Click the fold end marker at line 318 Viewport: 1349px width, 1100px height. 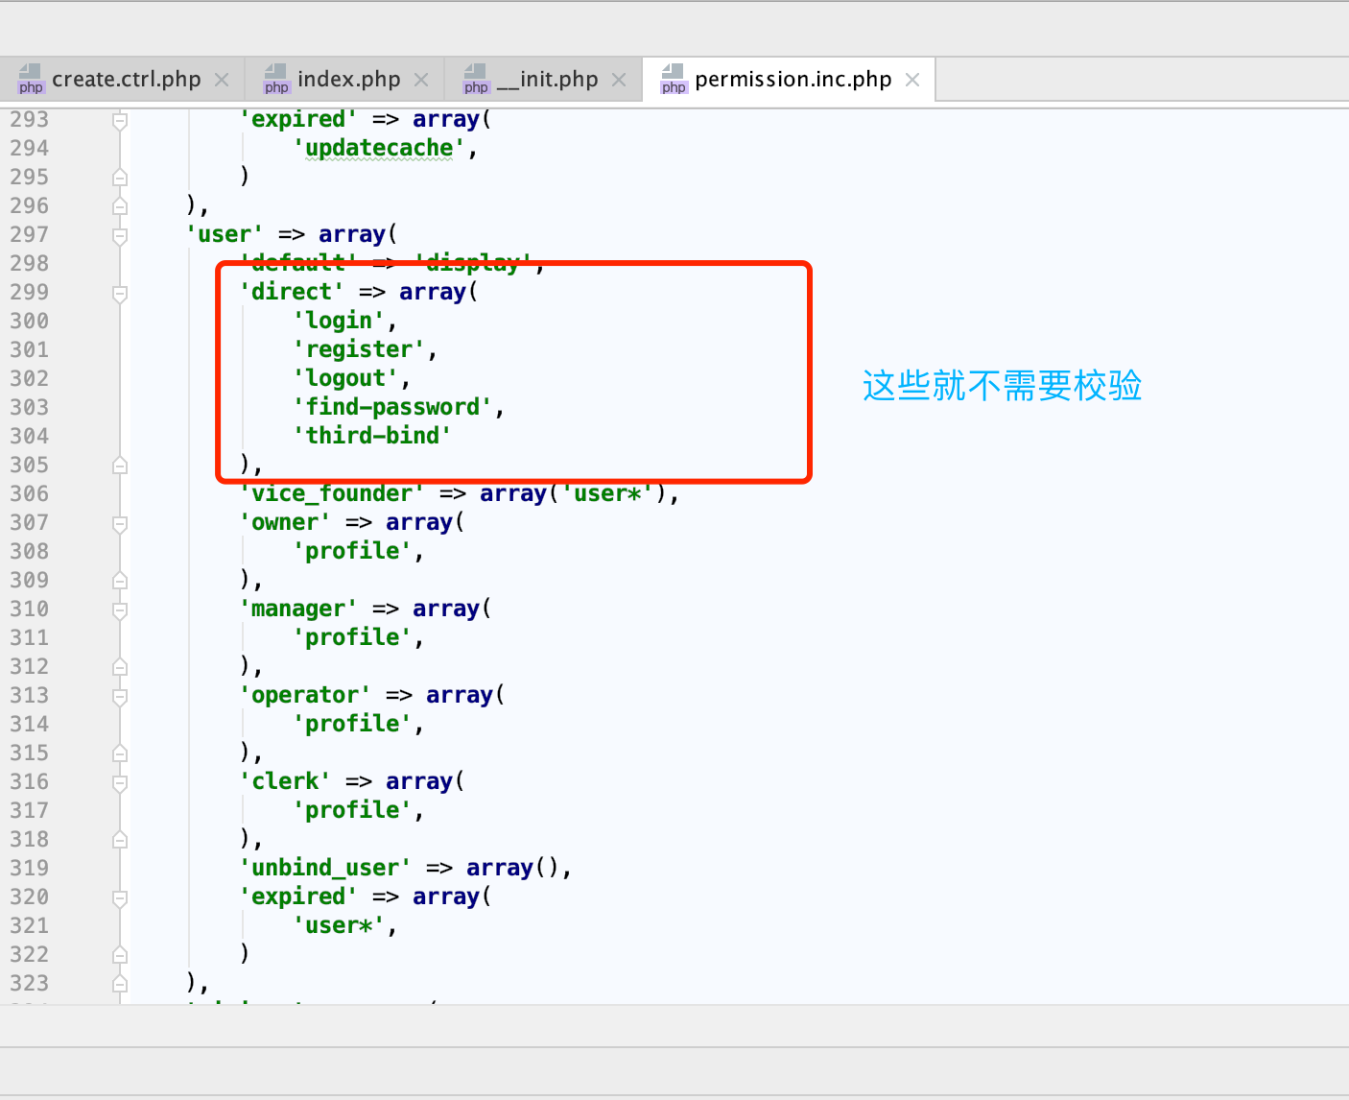tap(120, 839)
